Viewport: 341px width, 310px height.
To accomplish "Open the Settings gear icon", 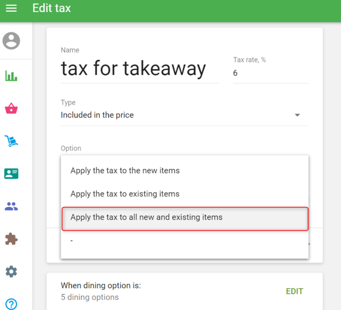I will click(11, 271).
